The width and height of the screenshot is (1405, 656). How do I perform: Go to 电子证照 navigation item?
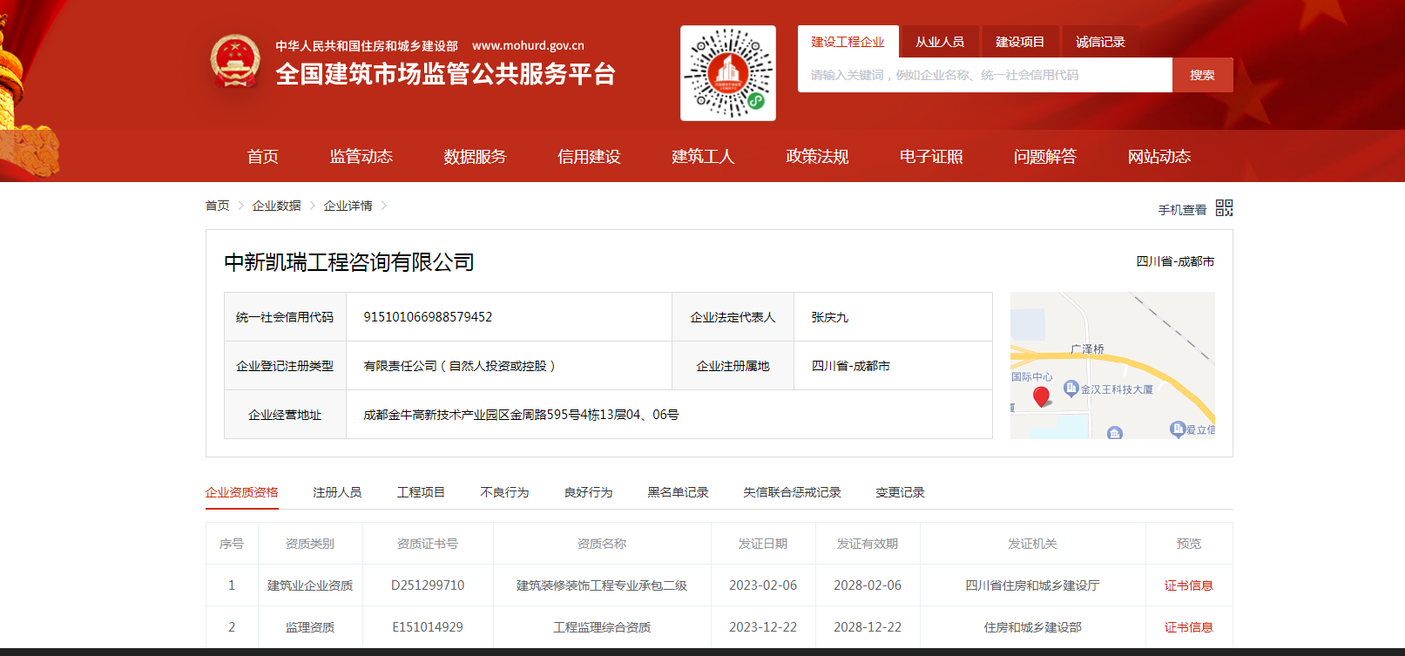(931, 157)
